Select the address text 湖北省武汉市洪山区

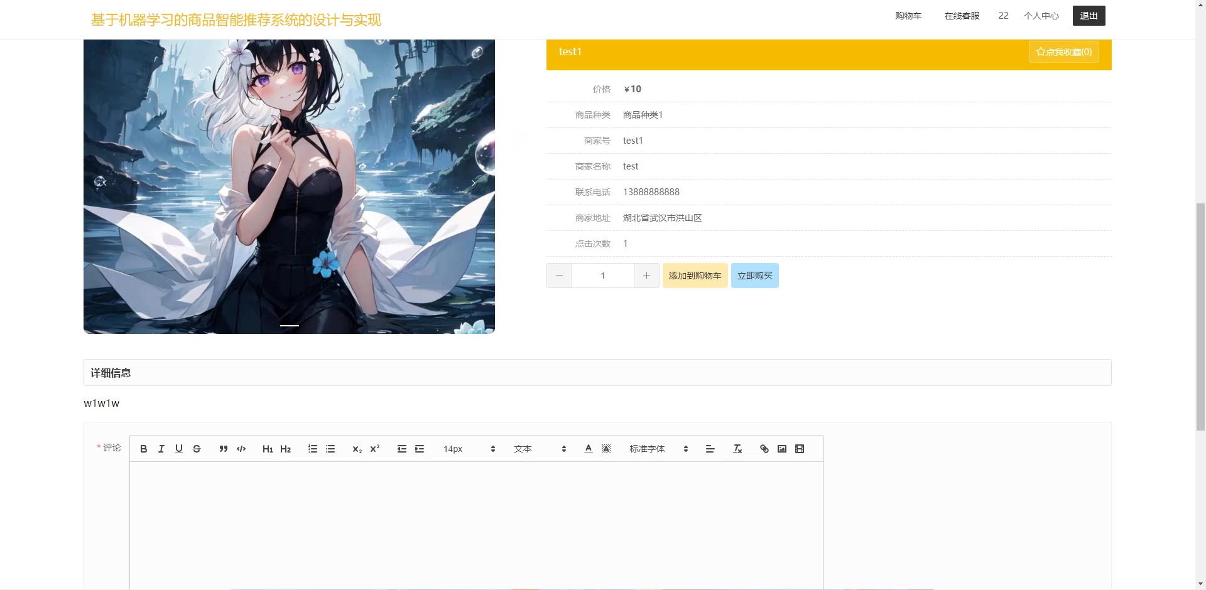pyautogui.click(x=663, y=218)
